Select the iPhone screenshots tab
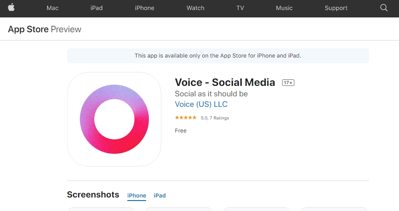This screenshot has height=211, width=399. [x=136, y=196]
